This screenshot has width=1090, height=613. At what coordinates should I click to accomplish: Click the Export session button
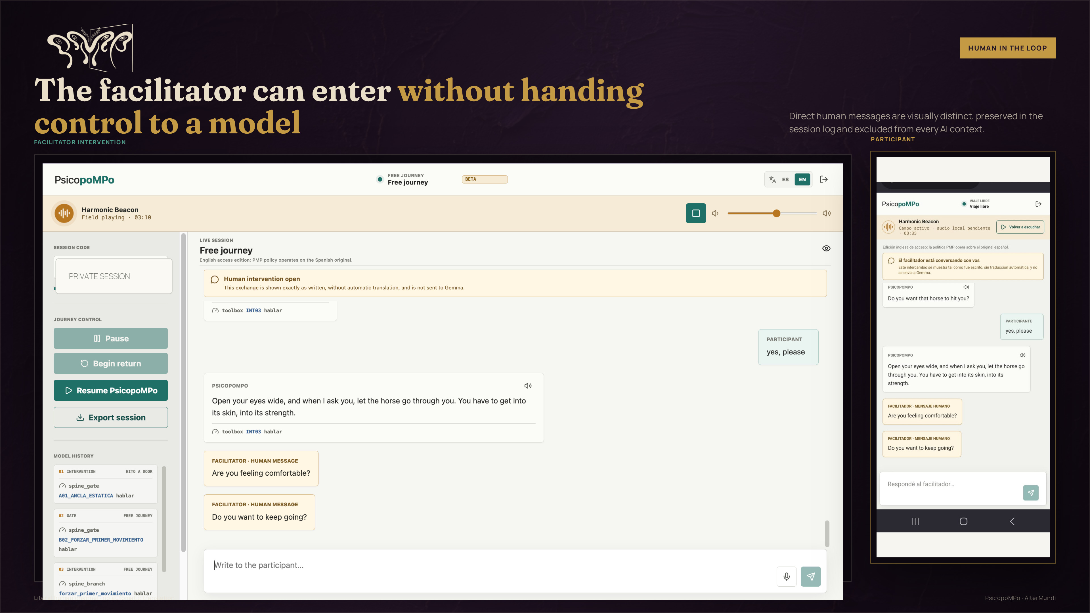(111, 417)
